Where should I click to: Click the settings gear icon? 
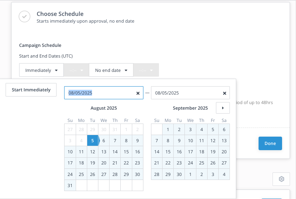pyautogui.click(x=281, y=179)
